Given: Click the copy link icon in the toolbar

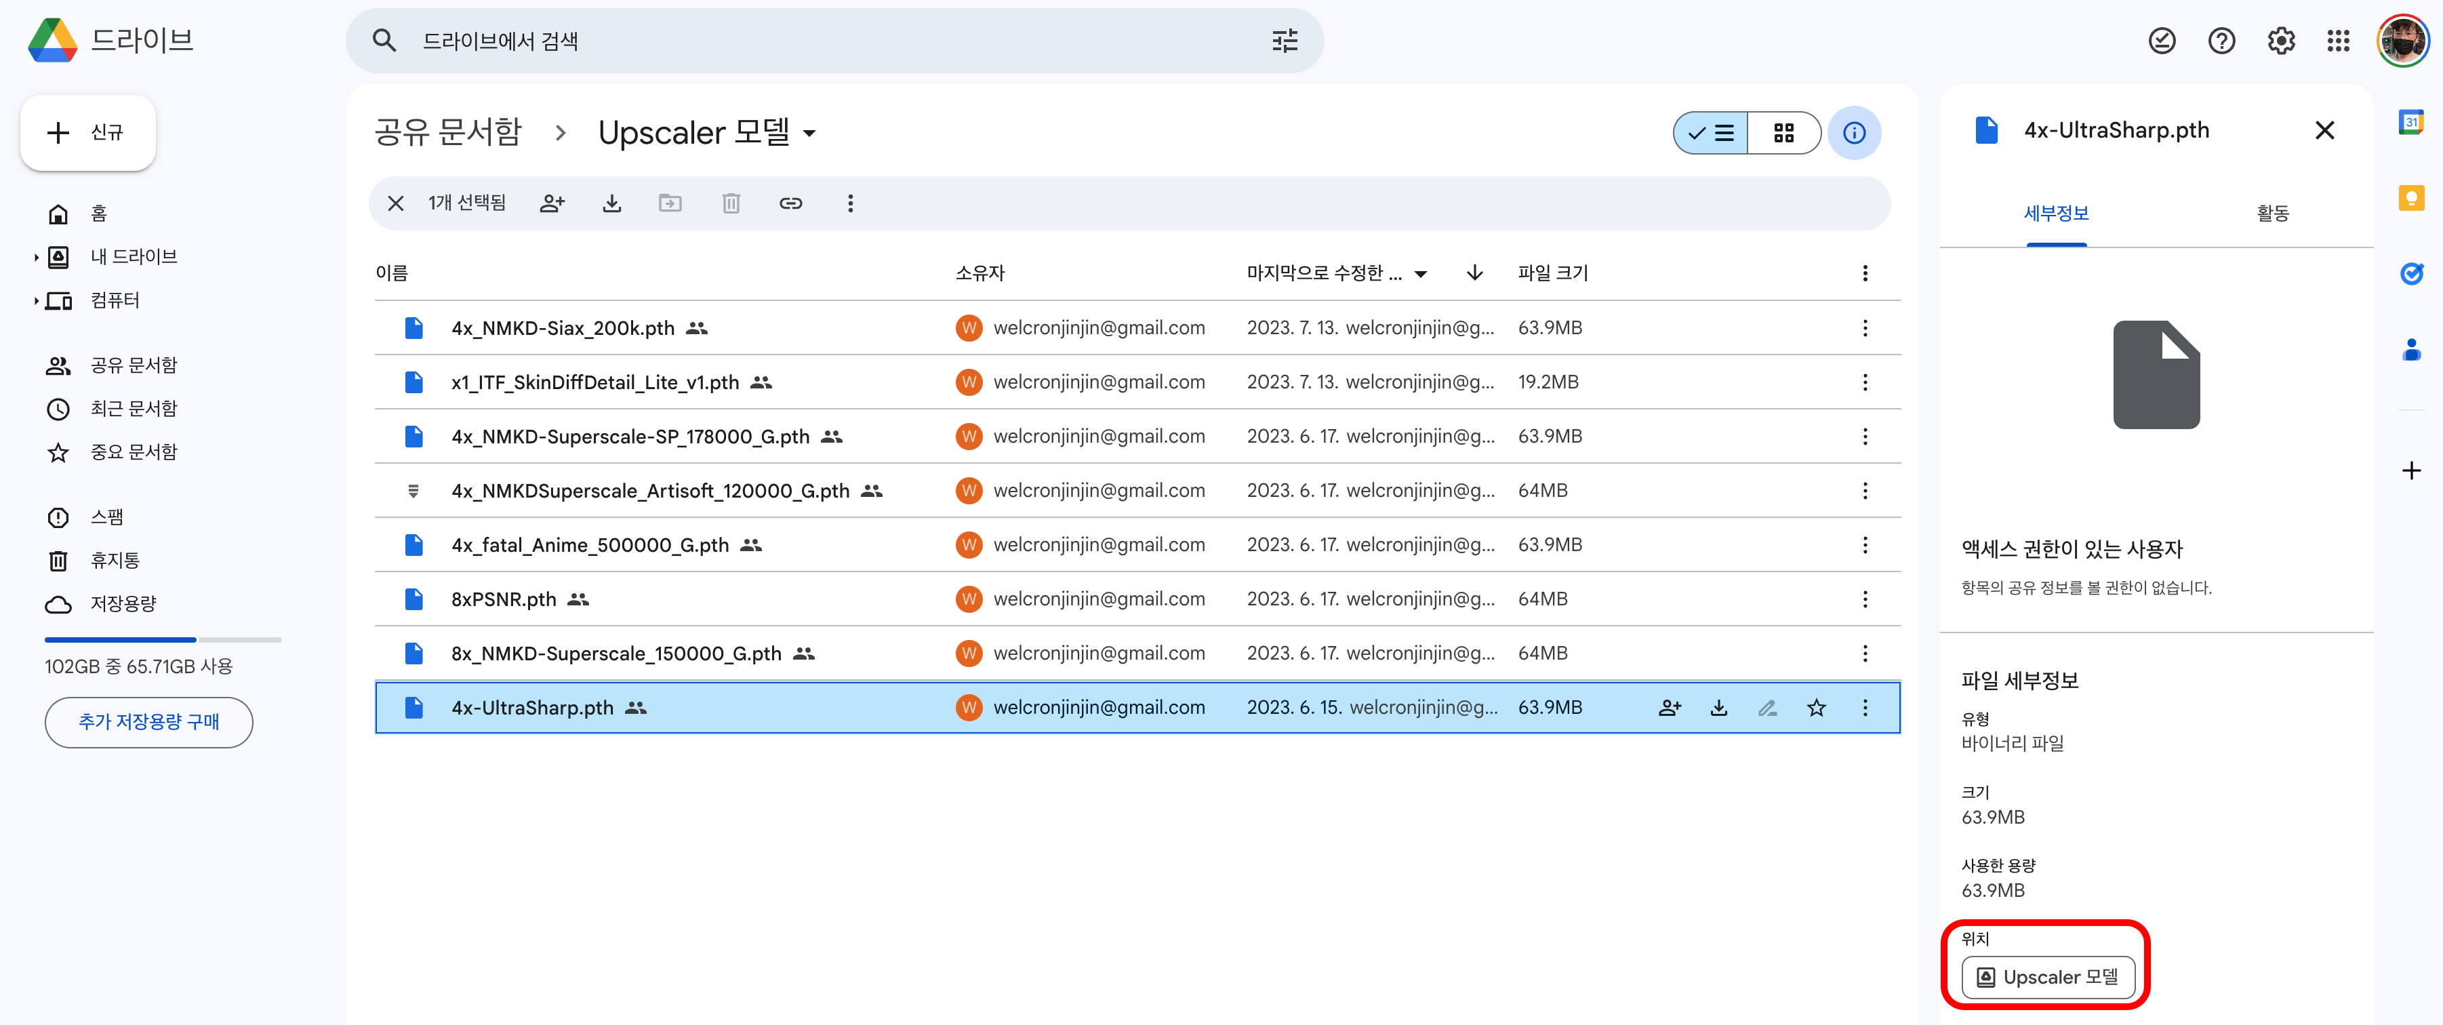Looking at the screenshot, I should (790, 203).
